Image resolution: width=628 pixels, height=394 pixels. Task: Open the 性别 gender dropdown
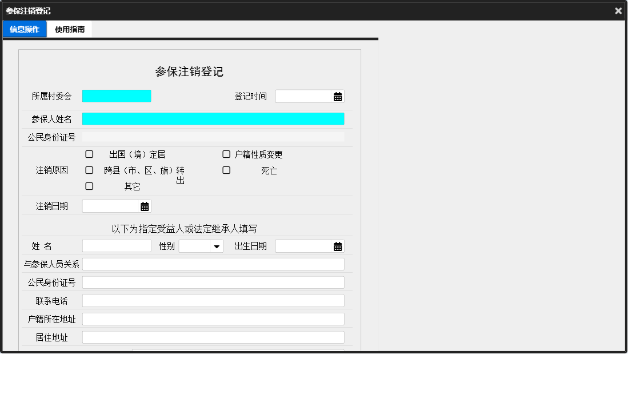point(201,245)
